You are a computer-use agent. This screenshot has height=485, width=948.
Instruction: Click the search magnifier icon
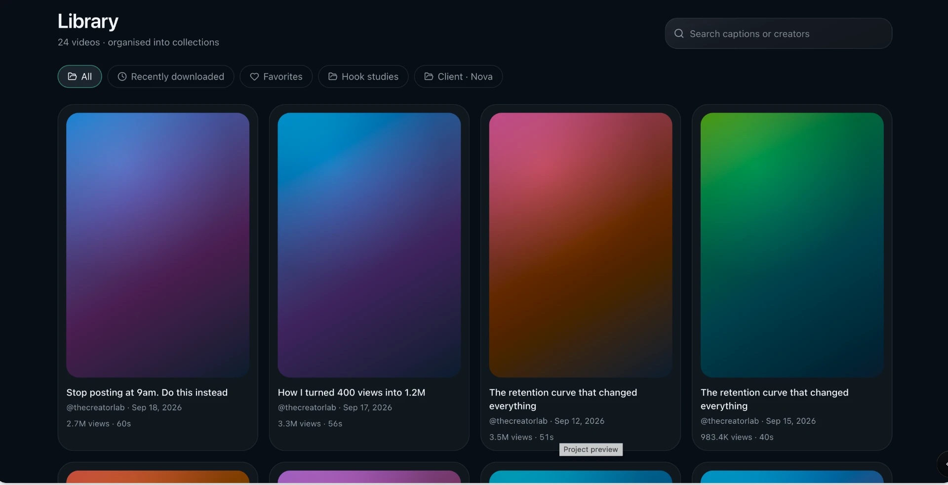point(679,34)
